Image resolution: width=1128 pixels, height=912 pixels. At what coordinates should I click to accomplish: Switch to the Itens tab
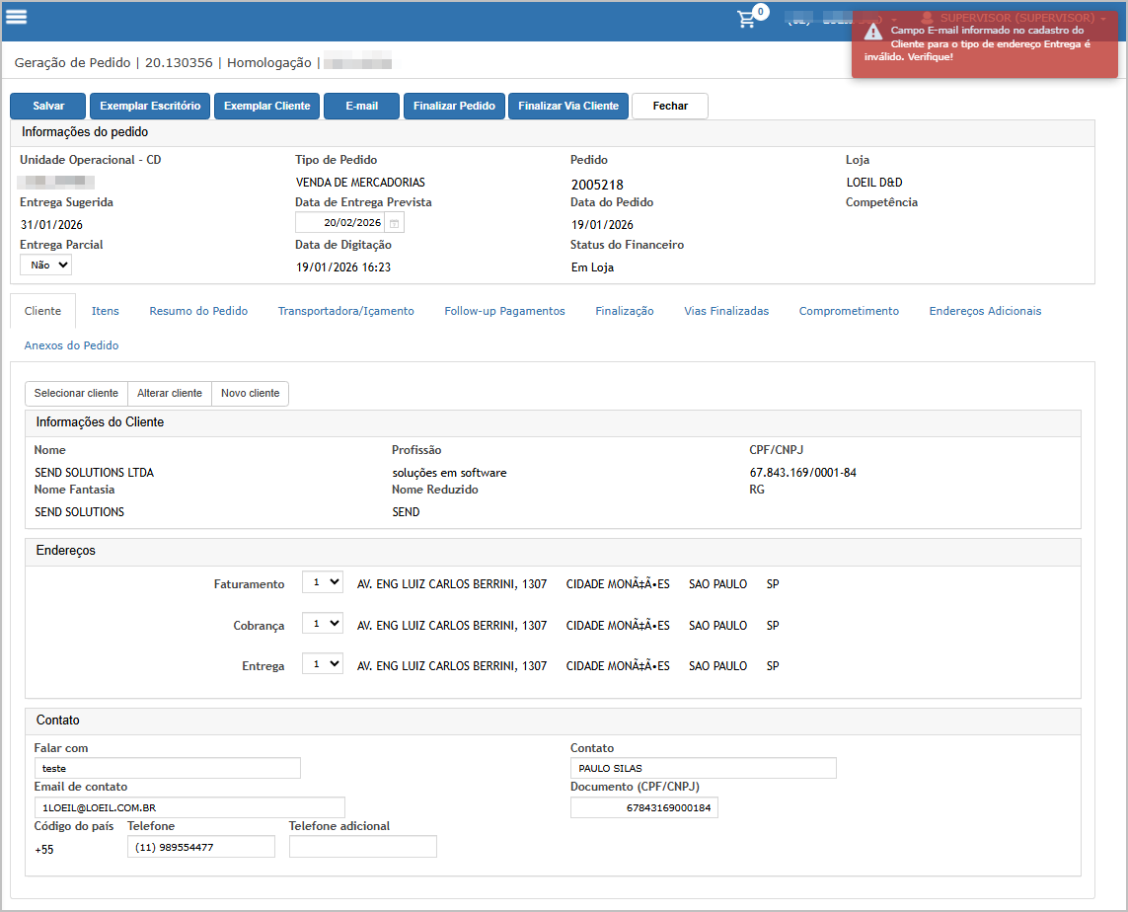(x=106, y=311)
